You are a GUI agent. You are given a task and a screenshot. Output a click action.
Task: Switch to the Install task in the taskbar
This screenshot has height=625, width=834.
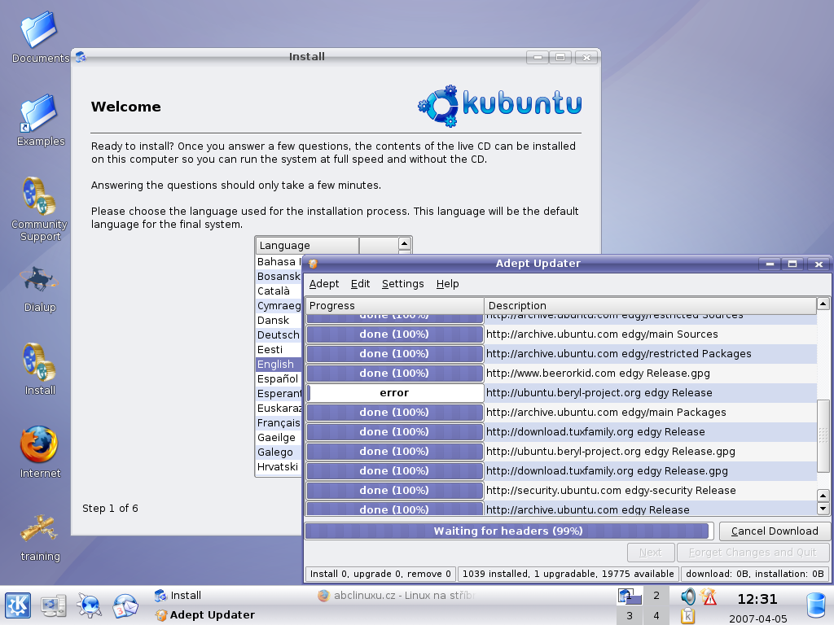(x=232, y=595)
